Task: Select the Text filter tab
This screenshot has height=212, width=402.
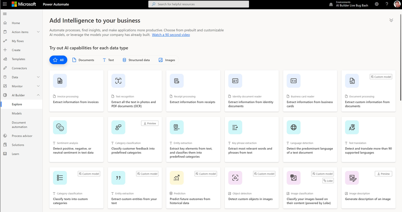Action: coord(108,60)
